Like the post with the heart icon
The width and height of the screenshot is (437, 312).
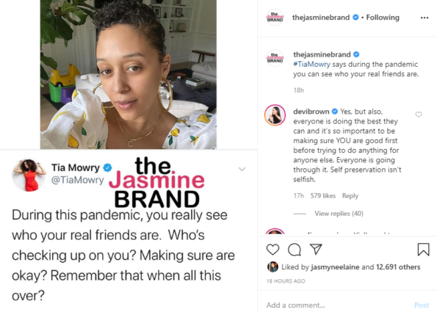(272, 250)
